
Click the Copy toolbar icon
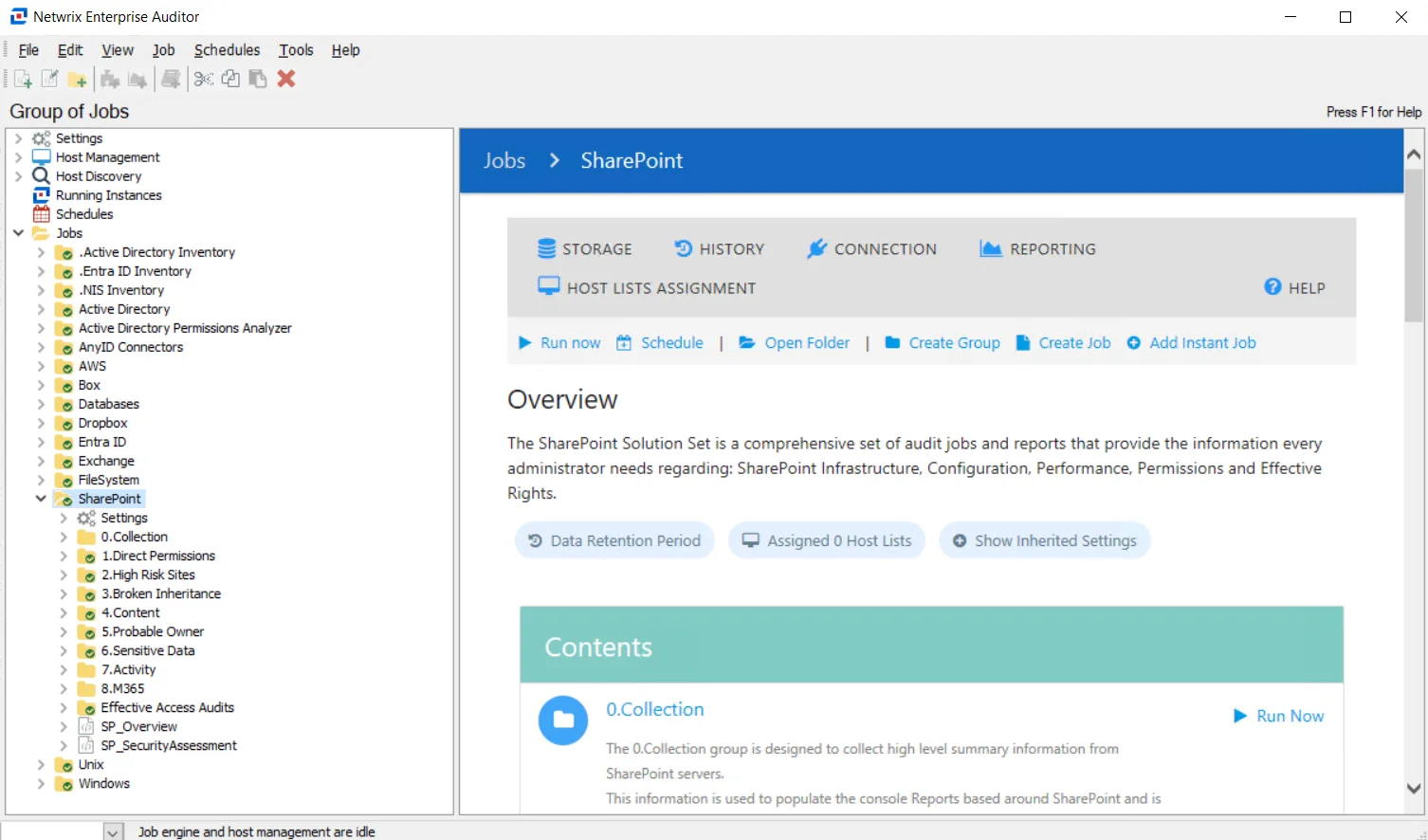pos(230,79)
